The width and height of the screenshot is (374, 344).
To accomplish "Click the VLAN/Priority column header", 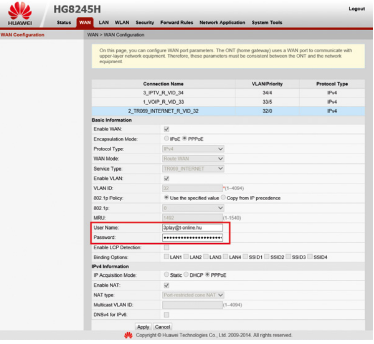I will click(267, 84).
